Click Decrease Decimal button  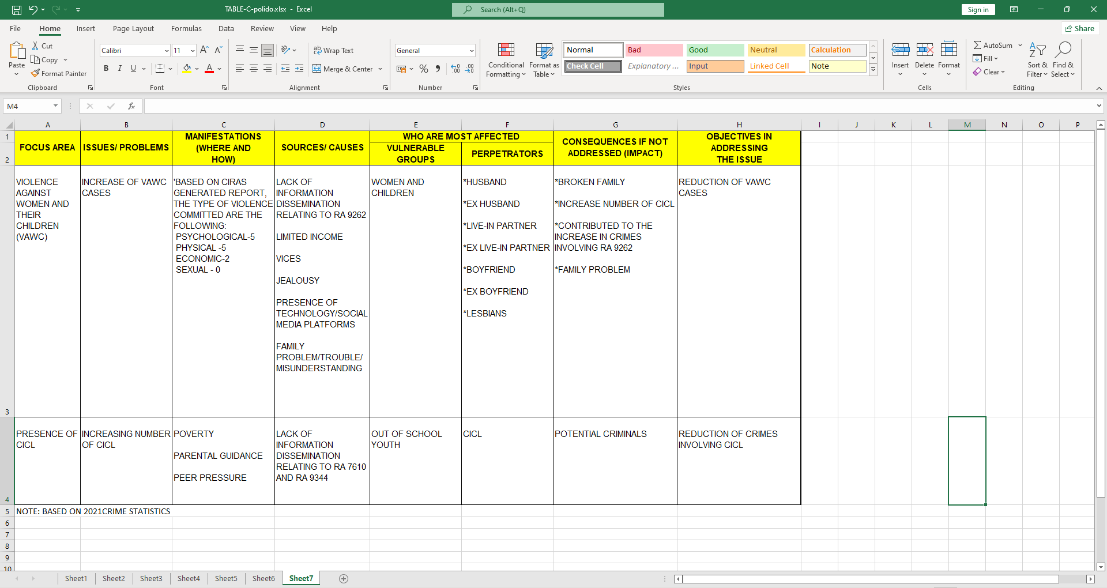point(470,69)
